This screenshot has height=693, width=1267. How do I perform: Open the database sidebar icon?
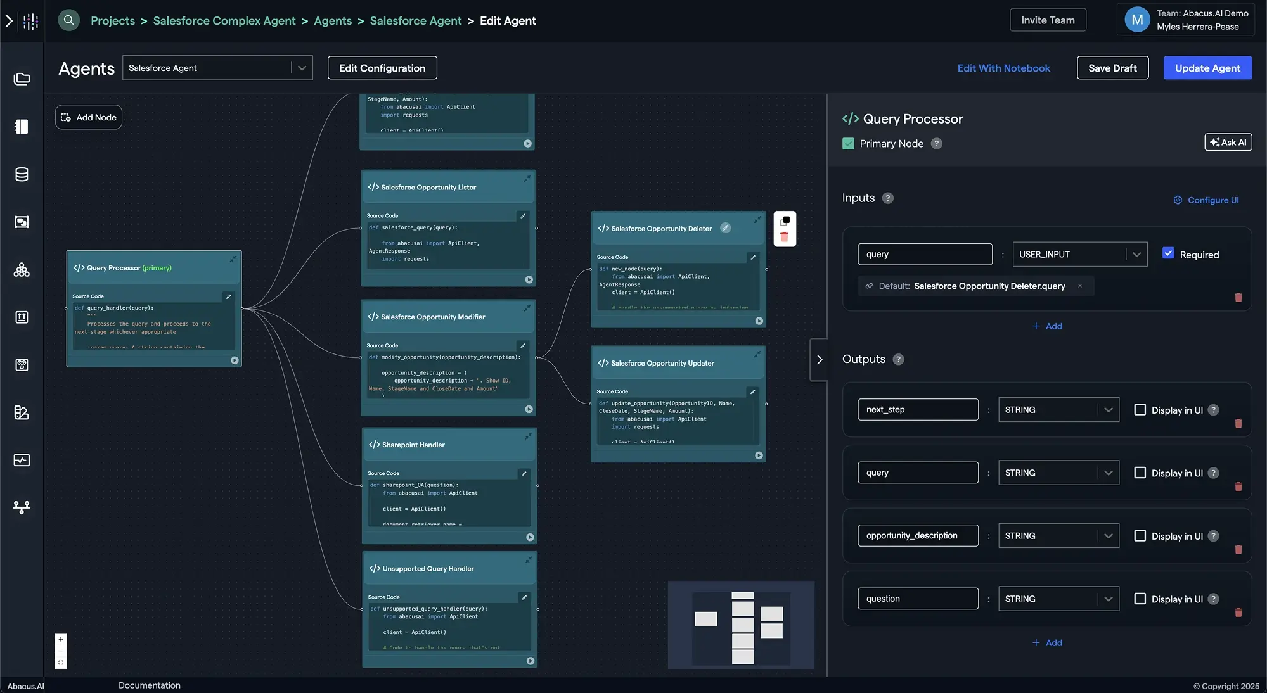(x=22, y=174)
